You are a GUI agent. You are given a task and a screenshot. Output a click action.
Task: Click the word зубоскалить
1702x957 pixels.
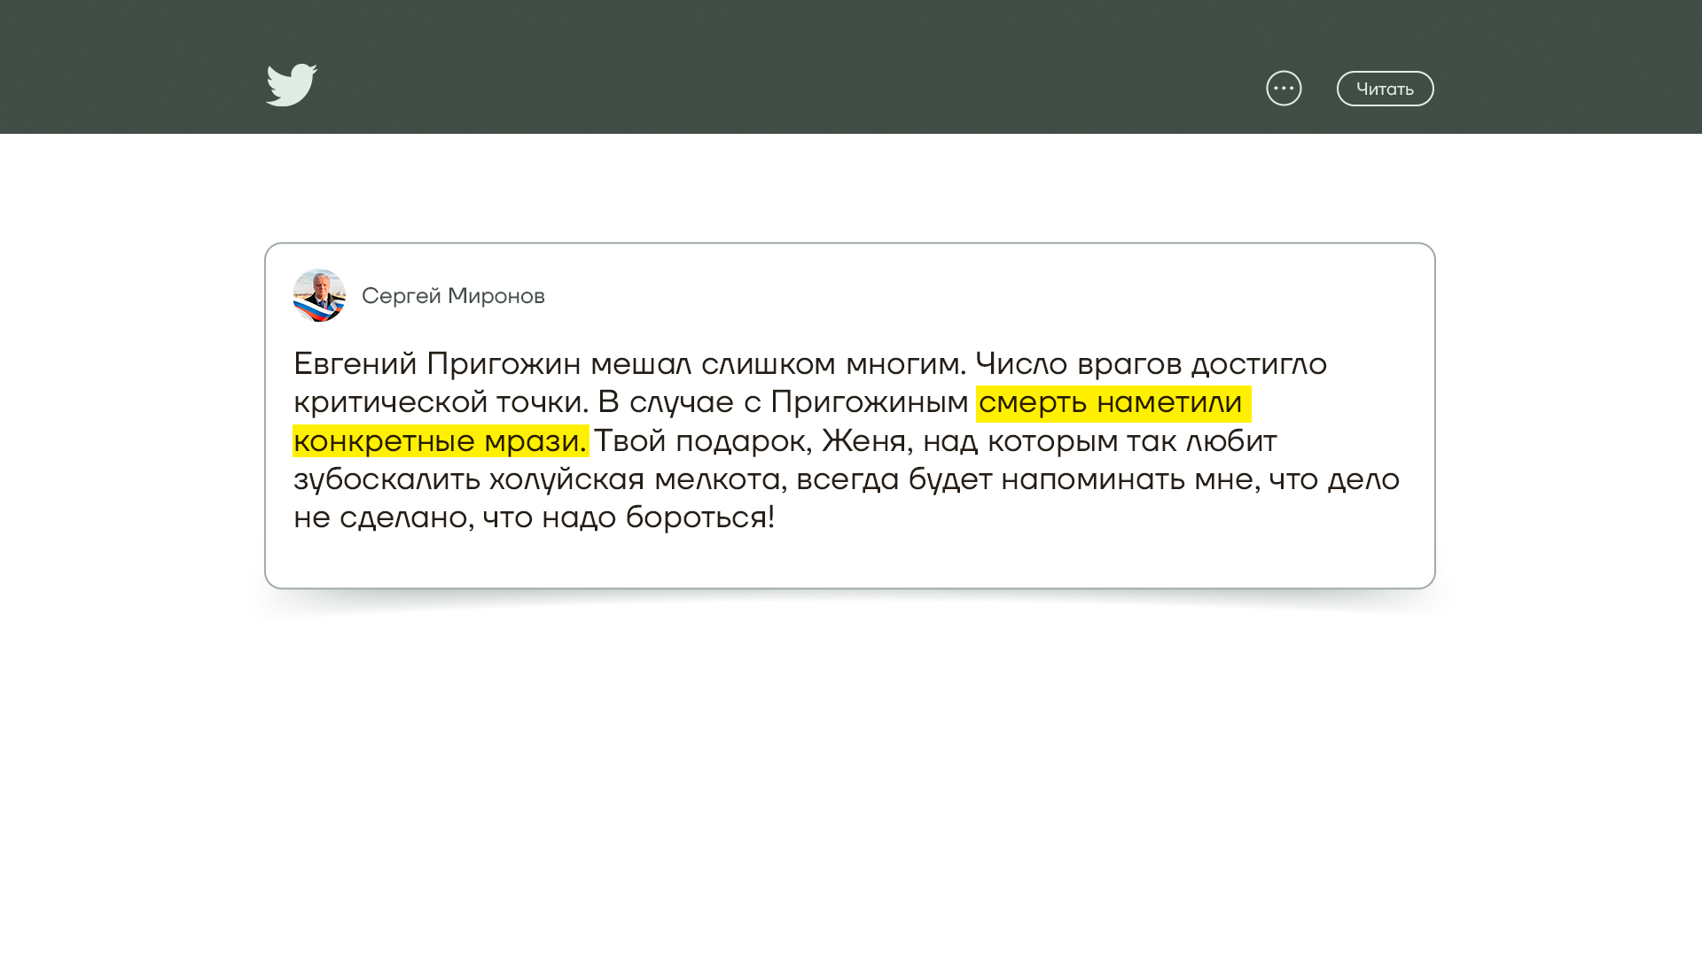click(386, 479)
